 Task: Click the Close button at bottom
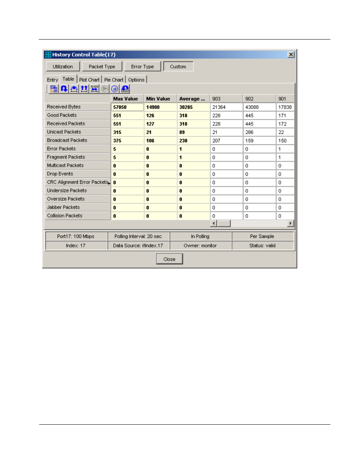(169, 259)
